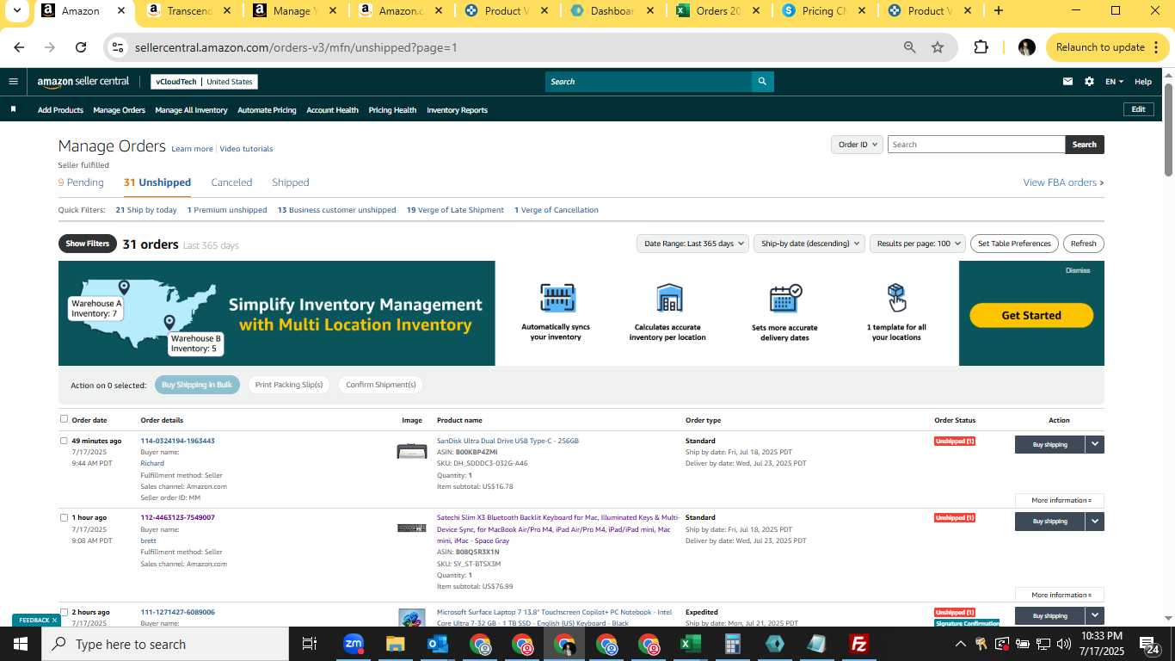Open the View FBA orders link
This screenshot has width=1175, height=661.
point(1062,182)
